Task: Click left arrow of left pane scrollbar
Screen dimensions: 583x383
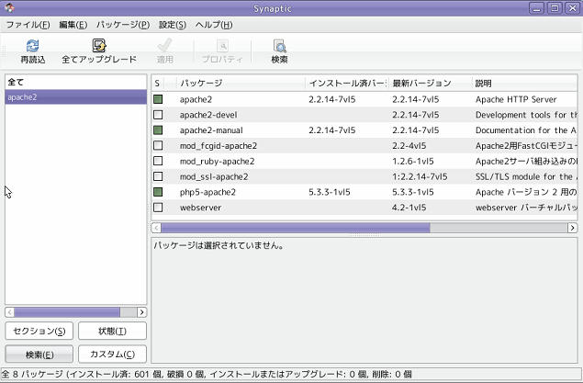Action: (10, 312)
